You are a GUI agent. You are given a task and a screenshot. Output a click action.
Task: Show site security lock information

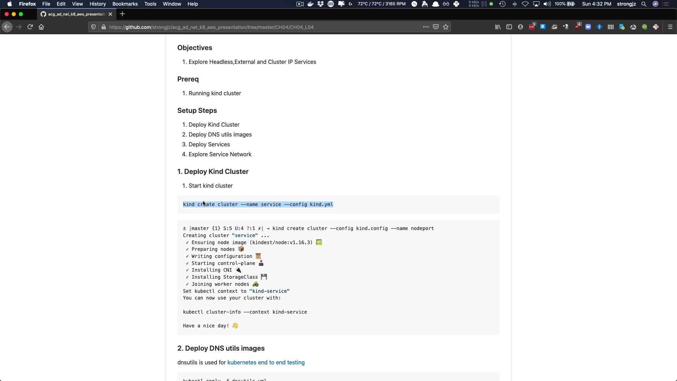[x=104, y=27]
